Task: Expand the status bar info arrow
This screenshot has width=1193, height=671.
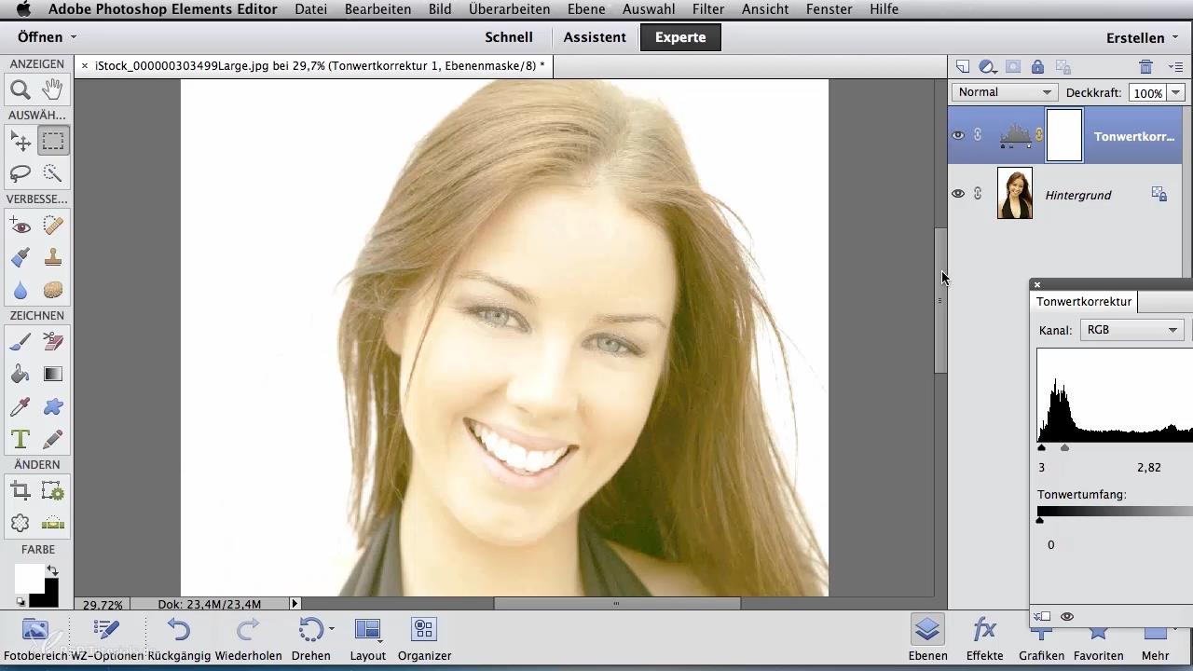Action: point(295,604)
